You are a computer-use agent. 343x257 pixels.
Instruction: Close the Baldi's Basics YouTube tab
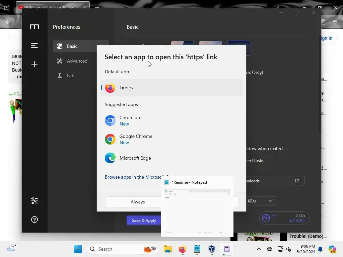click(x=84, y=7)
